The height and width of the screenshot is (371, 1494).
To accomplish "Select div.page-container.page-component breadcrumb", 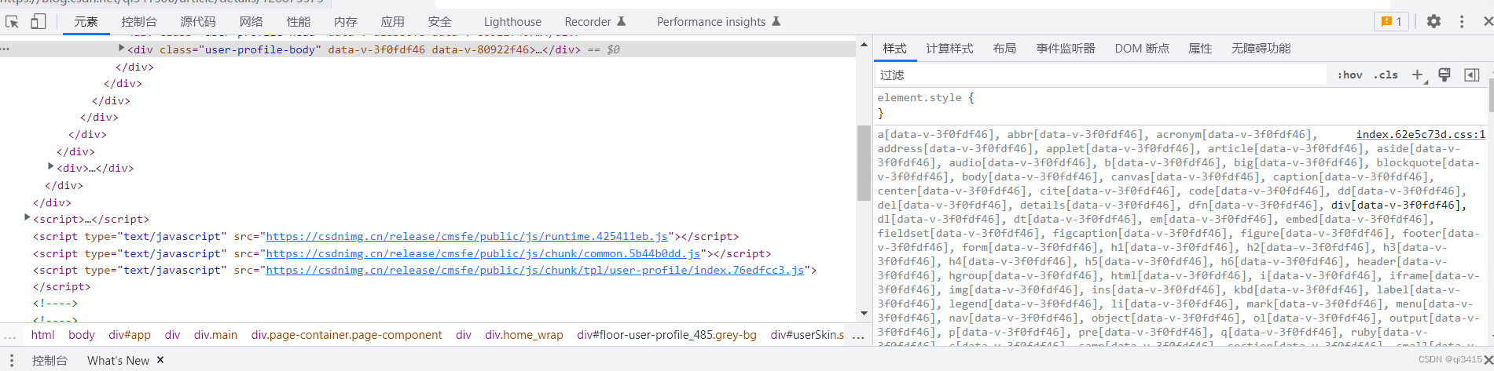I will [347, 335].
